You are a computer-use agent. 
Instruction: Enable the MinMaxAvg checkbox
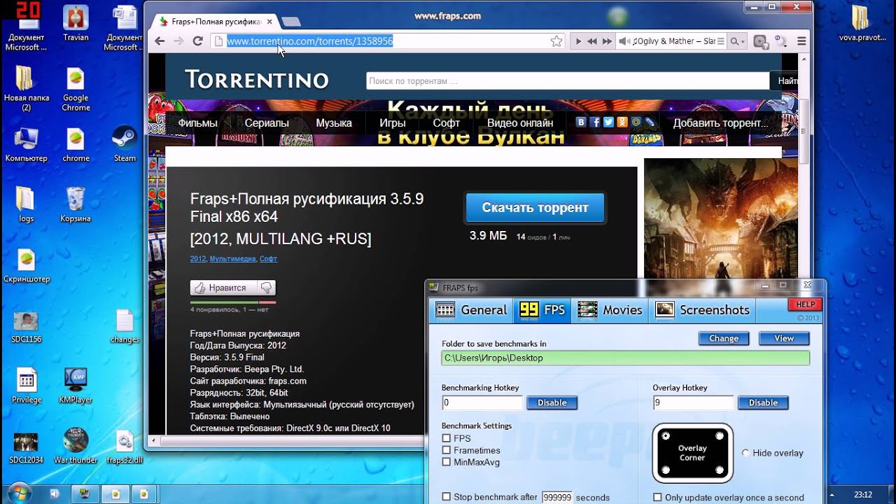click(x=447, y=463)
